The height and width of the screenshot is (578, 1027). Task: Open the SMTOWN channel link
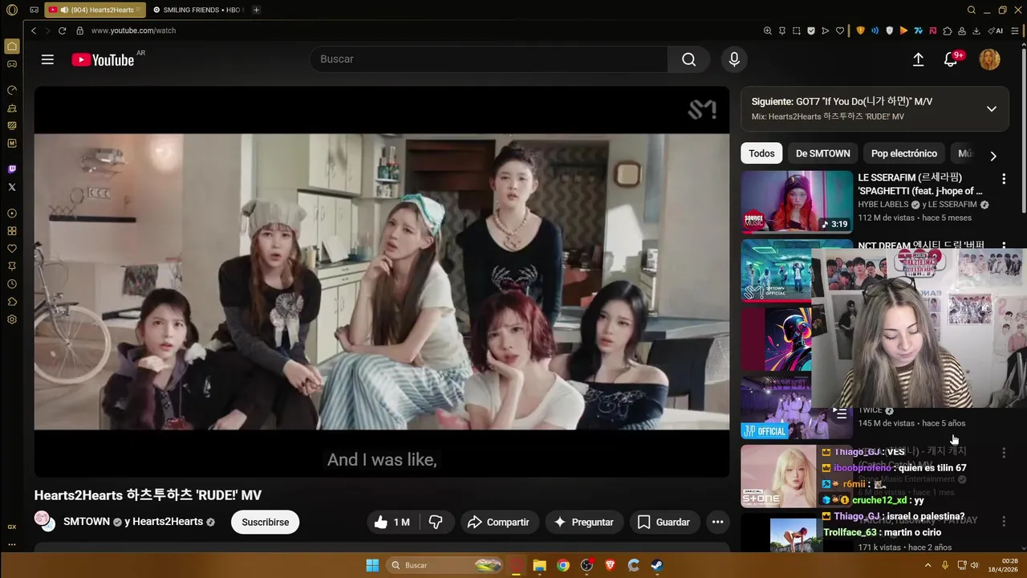pos(87,522)
